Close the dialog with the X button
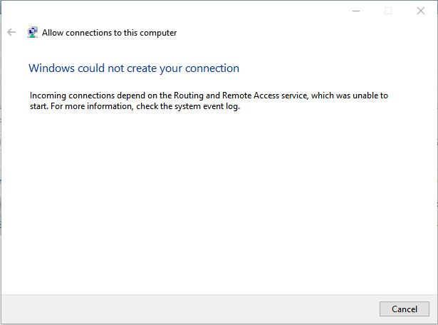438x325 pixels. [x=420, y=11]
